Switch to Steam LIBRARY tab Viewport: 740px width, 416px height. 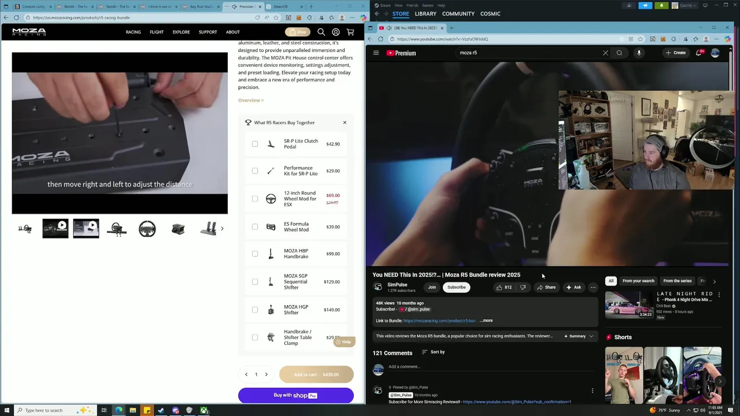tap(425, 13)
